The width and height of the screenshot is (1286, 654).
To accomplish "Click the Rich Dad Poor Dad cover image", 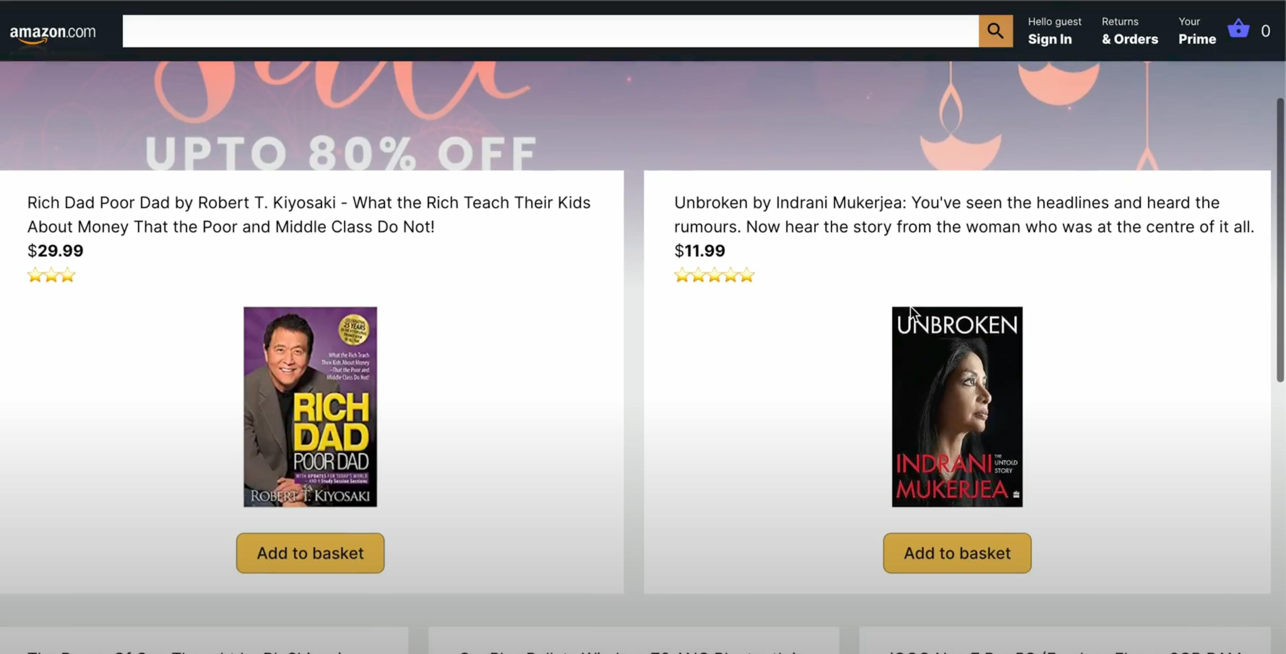I will [310, 407].
